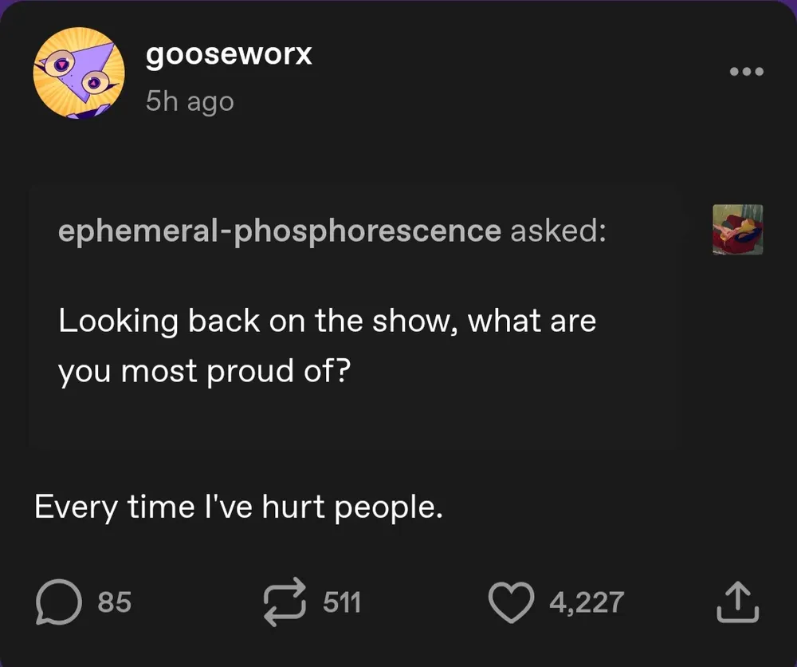Show the 511 reblogs count
This screenshot has width=797, height=667.
point(342,602)
